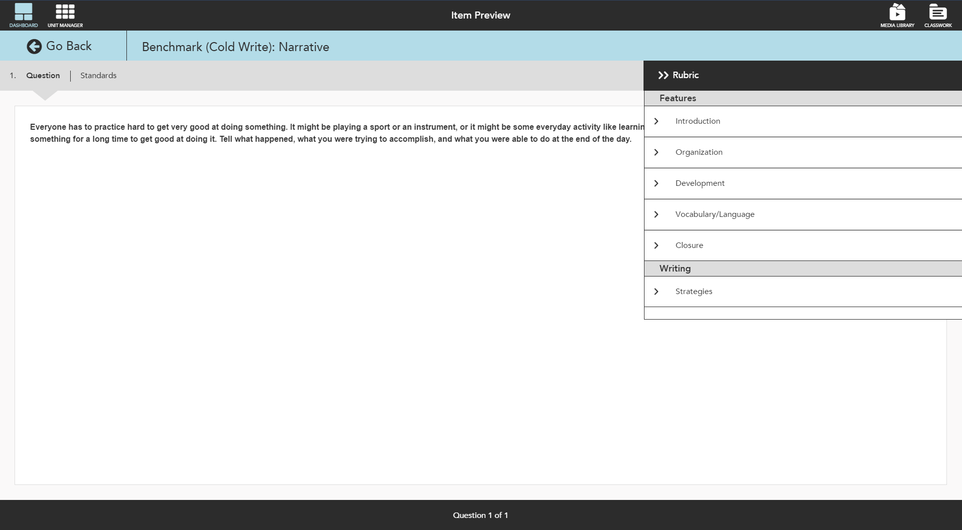This screenshot has width=962, height=530.
Task: Expand the Development rubric chevron
Action: (x=656, y=183)
